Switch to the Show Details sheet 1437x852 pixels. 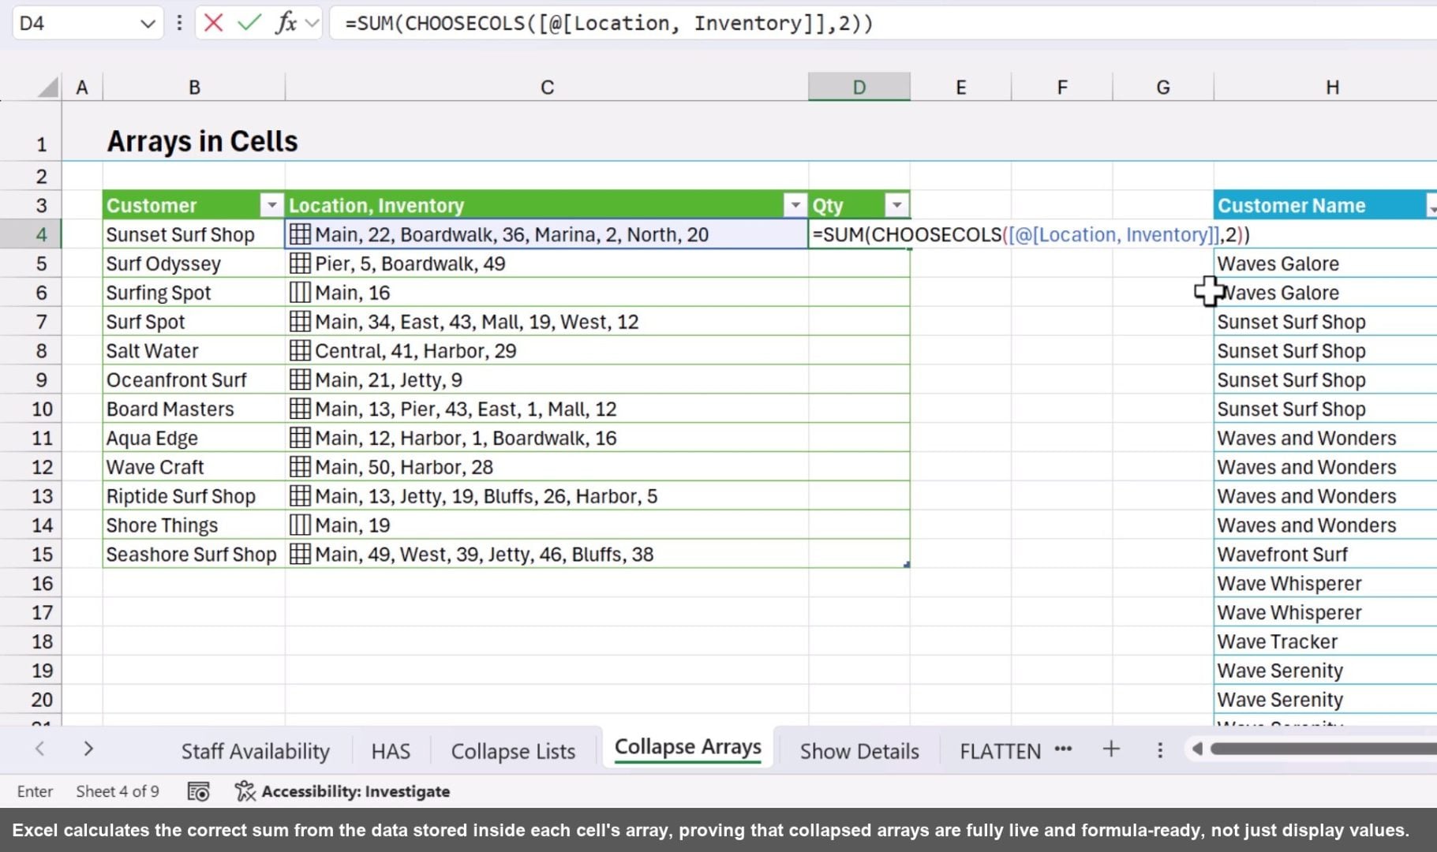[x=859, y=751]
